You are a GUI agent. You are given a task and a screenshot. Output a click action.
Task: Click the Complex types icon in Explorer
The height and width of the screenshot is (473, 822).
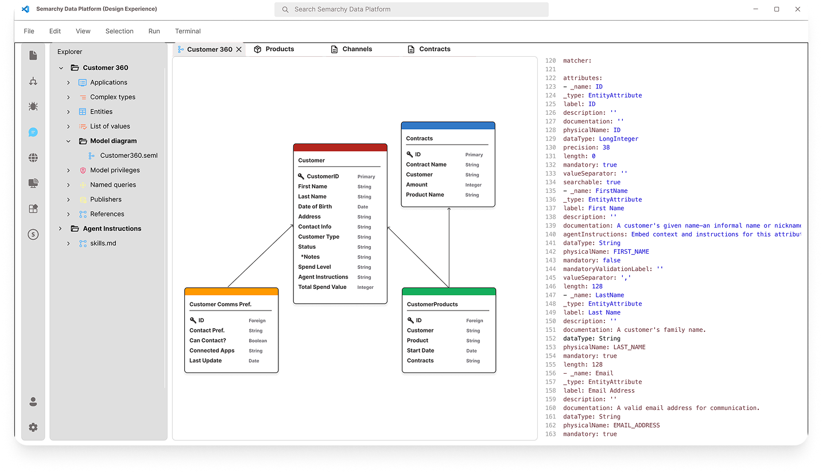tap(83, 97)
